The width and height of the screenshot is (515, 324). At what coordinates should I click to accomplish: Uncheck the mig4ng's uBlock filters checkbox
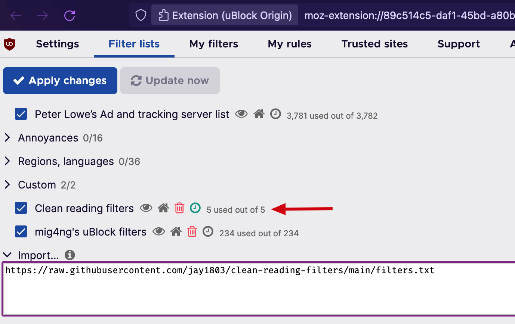click(21, 232)
